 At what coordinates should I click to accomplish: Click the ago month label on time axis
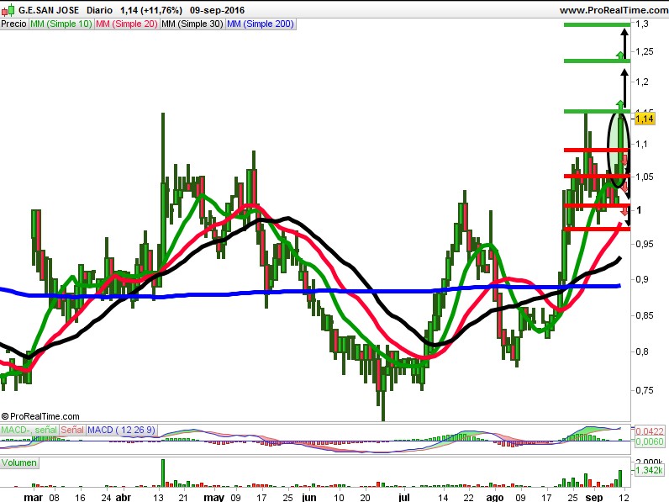[495, 498]
